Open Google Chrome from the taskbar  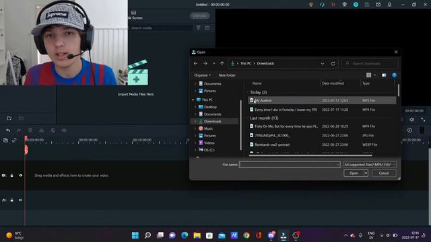coord(246,235)
